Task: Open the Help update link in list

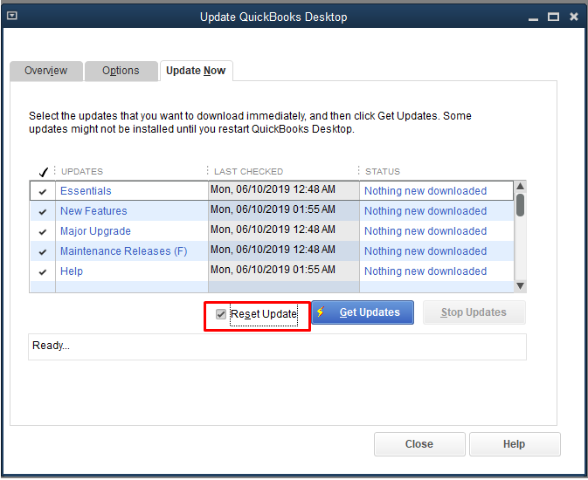Action: [x=72, y=271]
